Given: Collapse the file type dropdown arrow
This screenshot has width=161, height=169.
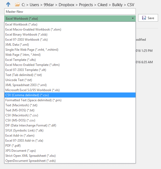Looking at the screenshot, I should click(x=133, y=18).
